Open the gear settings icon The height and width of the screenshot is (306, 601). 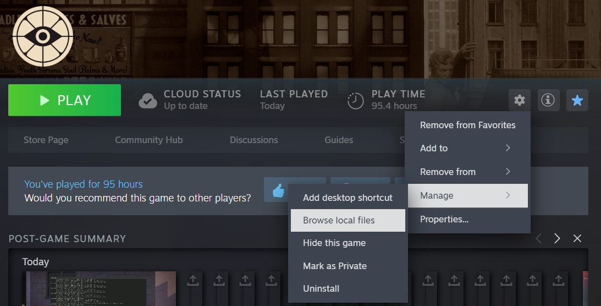tap(520, 100)
